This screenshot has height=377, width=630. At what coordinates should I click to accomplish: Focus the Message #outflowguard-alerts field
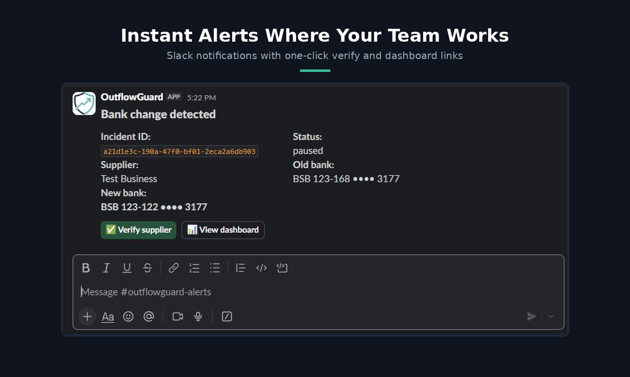pos(318,292)
